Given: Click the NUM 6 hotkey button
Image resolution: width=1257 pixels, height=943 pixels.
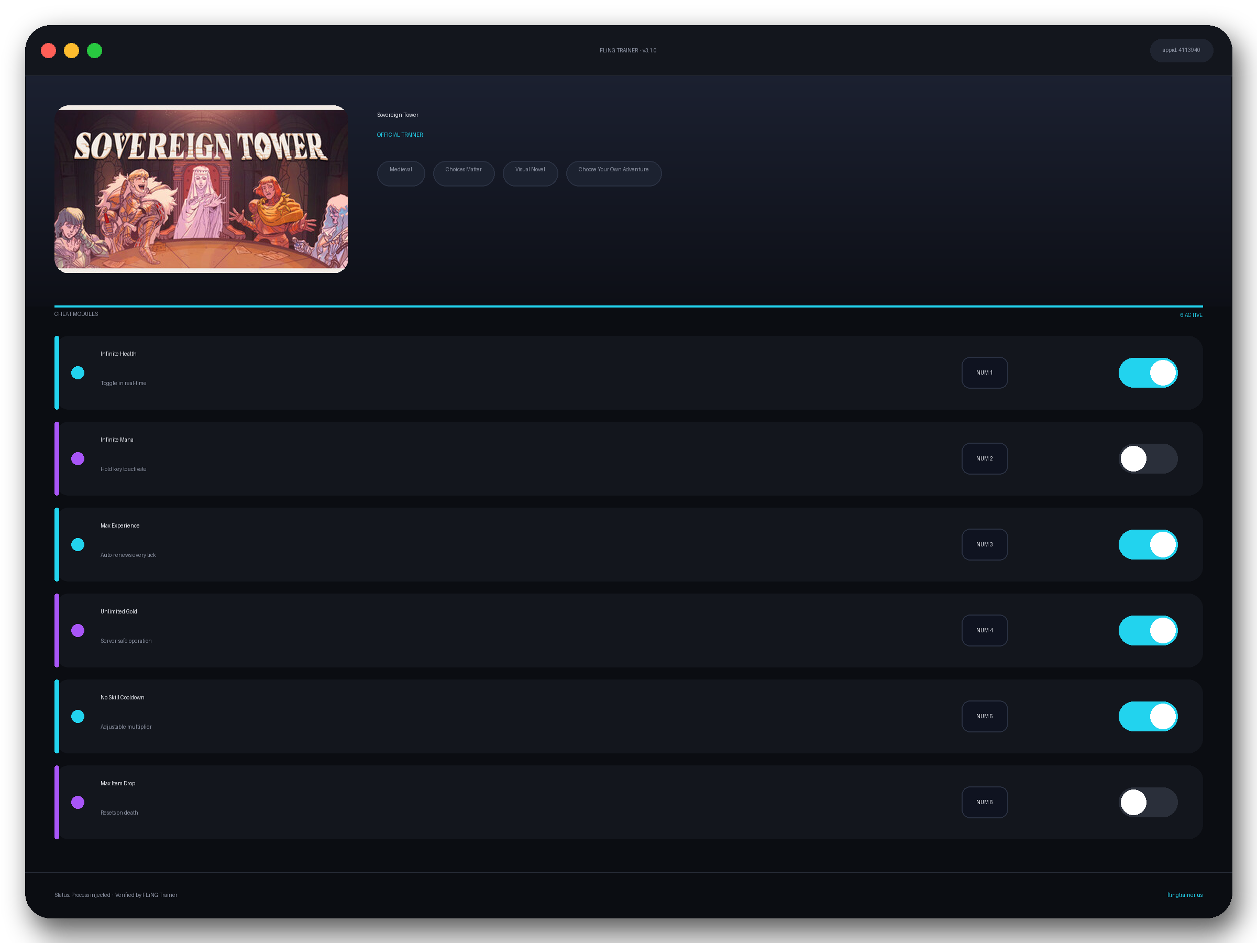Looking at the screenshot, I should click(x=984, y=802).
